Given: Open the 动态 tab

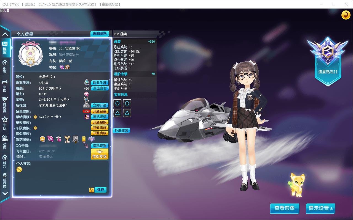Looking at the screenshot, I should pos(5,142).
